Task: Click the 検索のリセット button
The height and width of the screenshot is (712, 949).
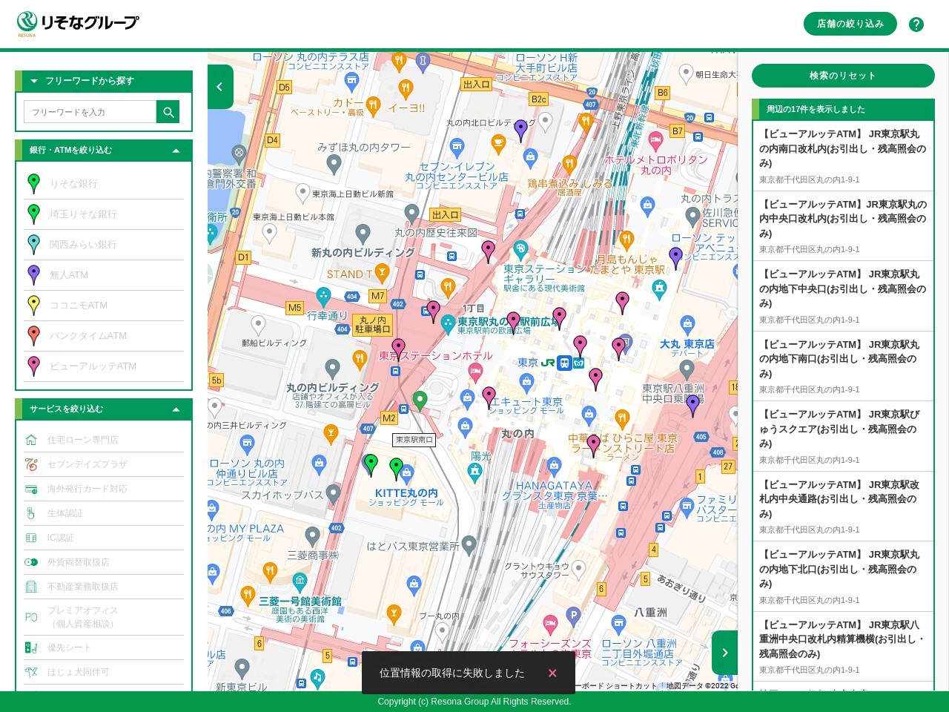Action: (843, 76)
